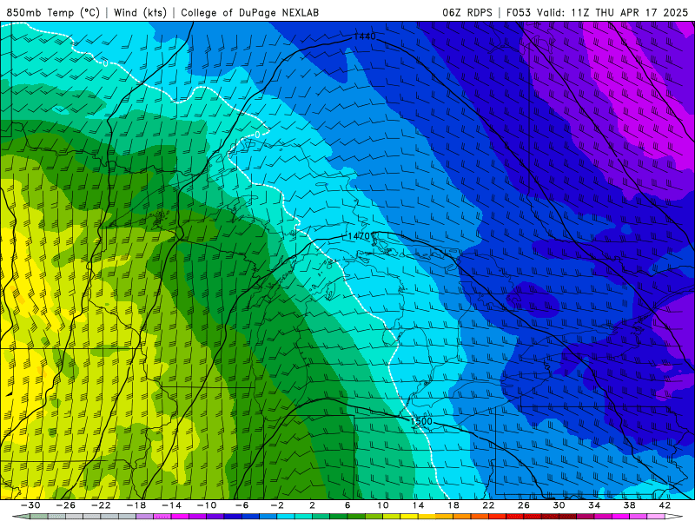Click the 34 colorbar tick label
Viewport: 695px width, 521px height.
point(594,505)
